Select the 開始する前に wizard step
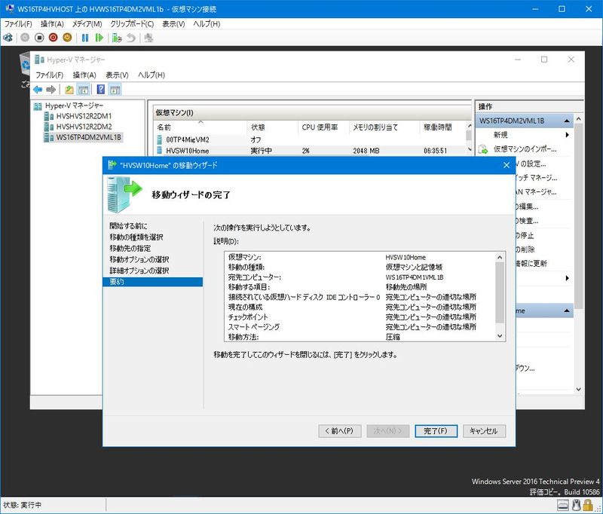The height and width of the screenshot is (514, 603). tap(128, 226)
